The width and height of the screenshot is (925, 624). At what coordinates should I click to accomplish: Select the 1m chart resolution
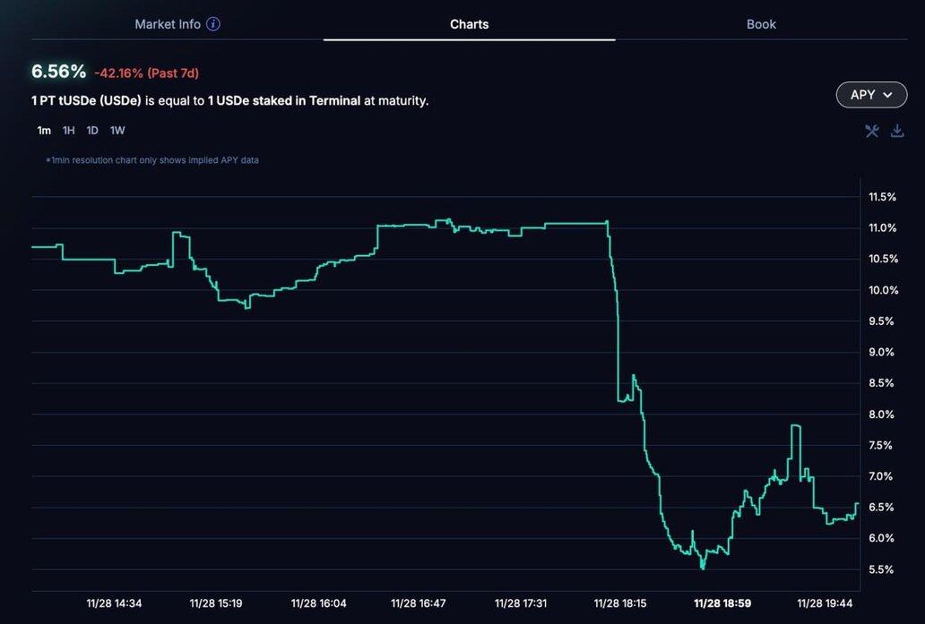click(44, 131)
